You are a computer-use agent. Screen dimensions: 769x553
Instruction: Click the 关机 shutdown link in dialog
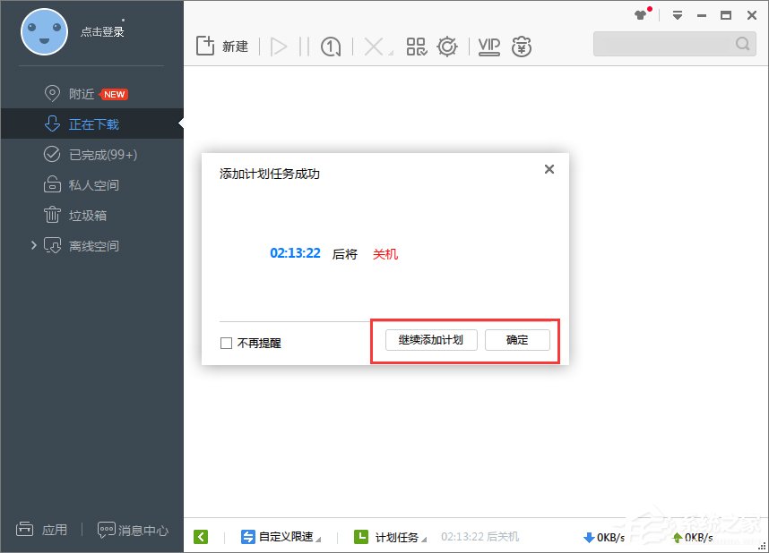pyautogui.click(x=384, y=254)
